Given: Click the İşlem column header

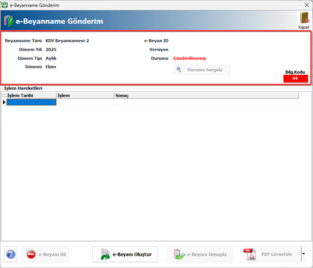Looking at the screenshot, I should pyautogui.click(x=85, y=95).
